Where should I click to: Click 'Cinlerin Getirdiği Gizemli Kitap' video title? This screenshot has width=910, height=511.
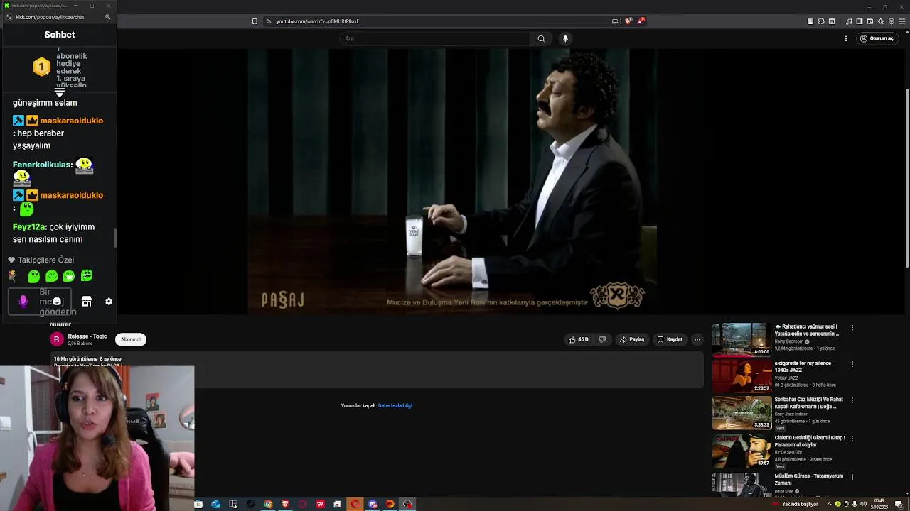click(810, 441)
